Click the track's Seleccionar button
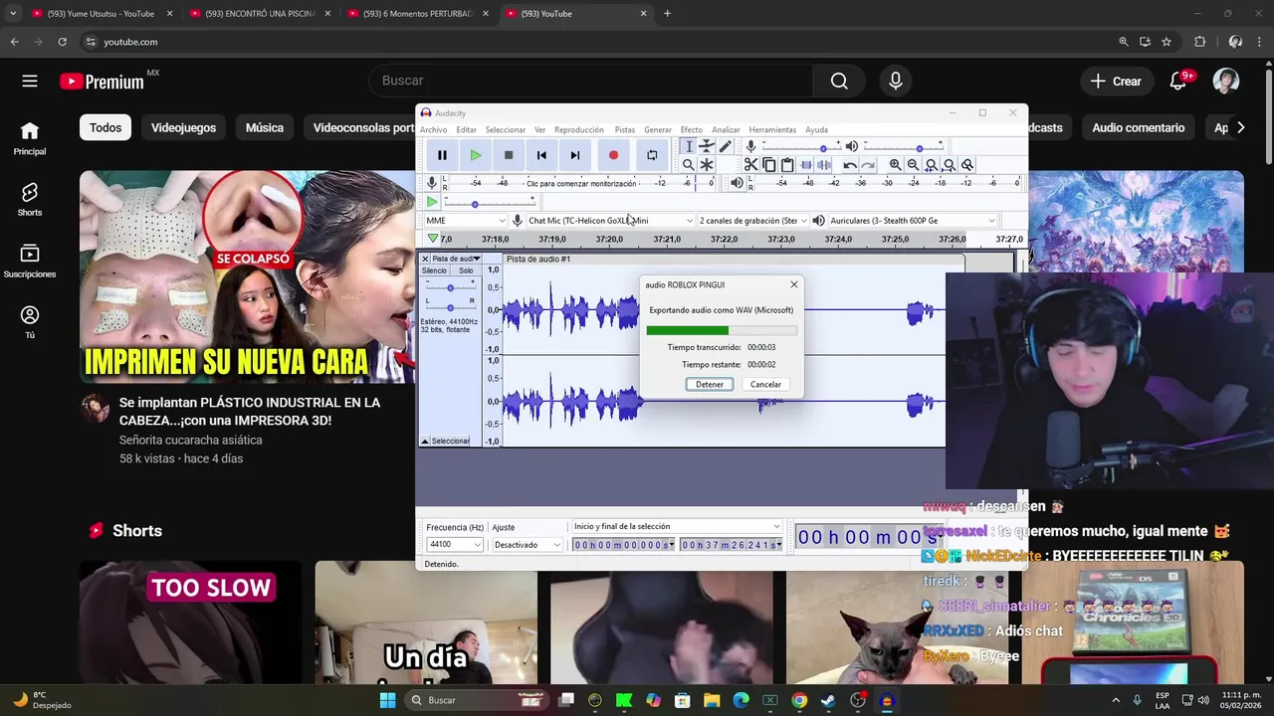Viewport: 1274px width, 716px height. 451,441
